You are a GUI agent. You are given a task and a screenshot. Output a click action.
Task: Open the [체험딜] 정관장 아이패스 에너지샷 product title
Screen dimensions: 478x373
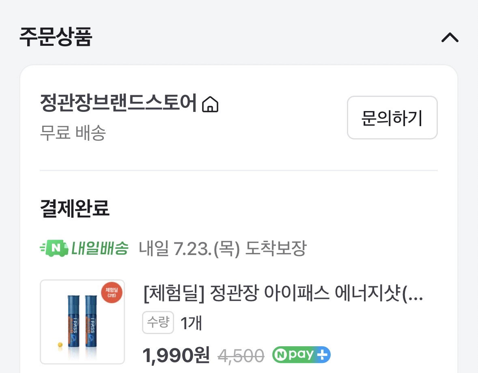(x=283, y=293)
